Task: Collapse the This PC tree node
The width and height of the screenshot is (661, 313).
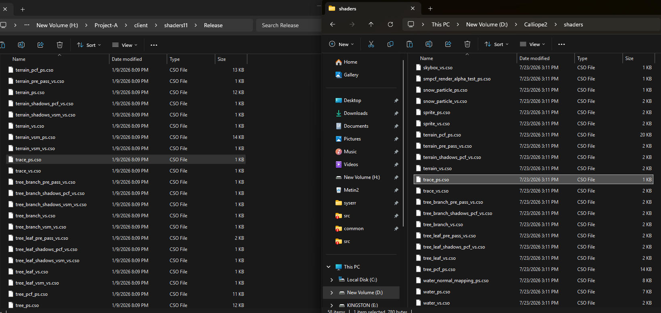Action: coord(329,267)
